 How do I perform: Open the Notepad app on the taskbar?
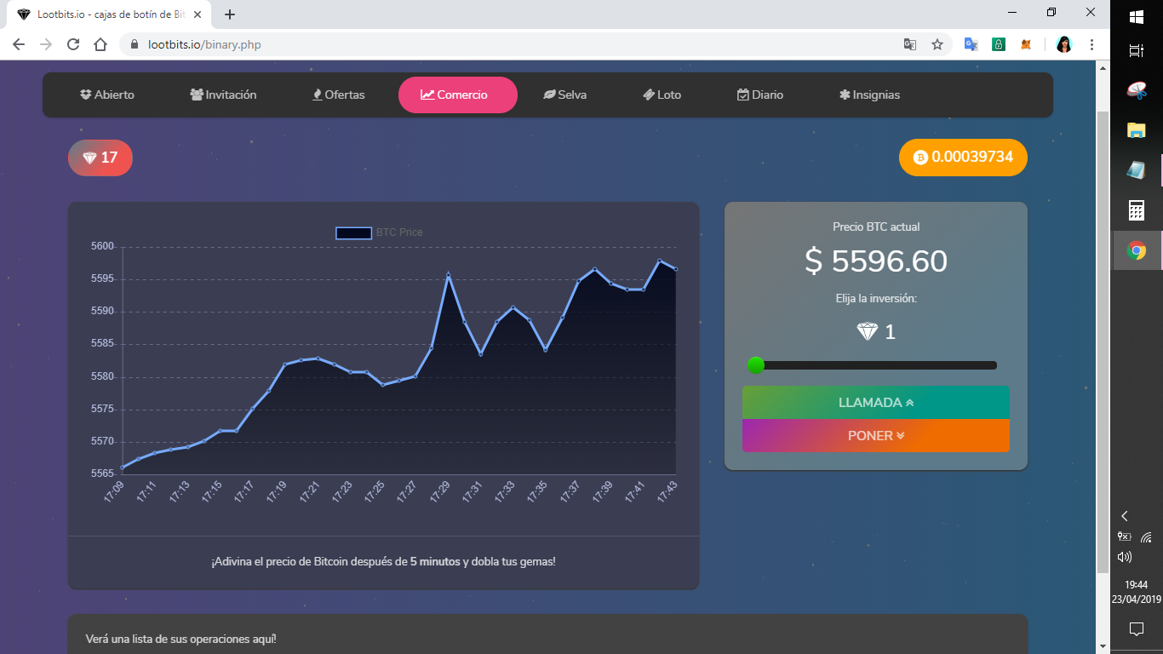point(1136,170)
